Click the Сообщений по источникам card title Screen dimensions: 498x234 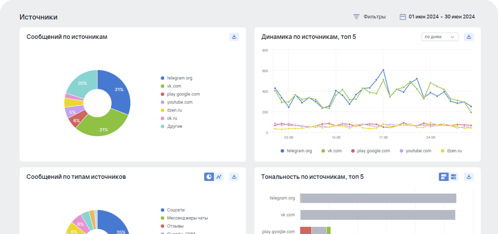(67, 37)
